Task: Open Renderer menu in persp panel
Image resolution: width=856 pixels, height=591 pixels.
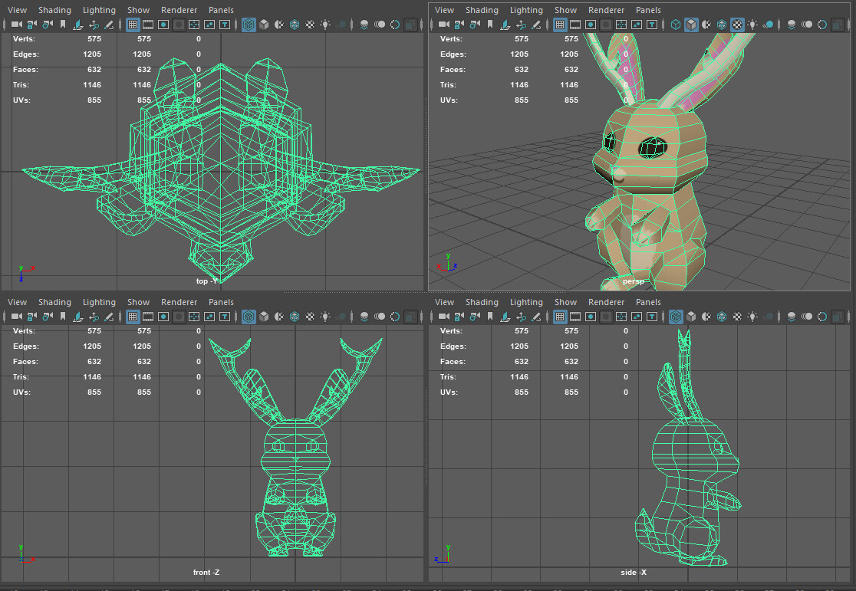Action: 606,10
